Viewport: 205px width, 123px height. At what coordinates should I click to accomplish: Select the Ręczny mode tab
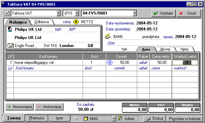pyautogui.click(x=165, y=49)
